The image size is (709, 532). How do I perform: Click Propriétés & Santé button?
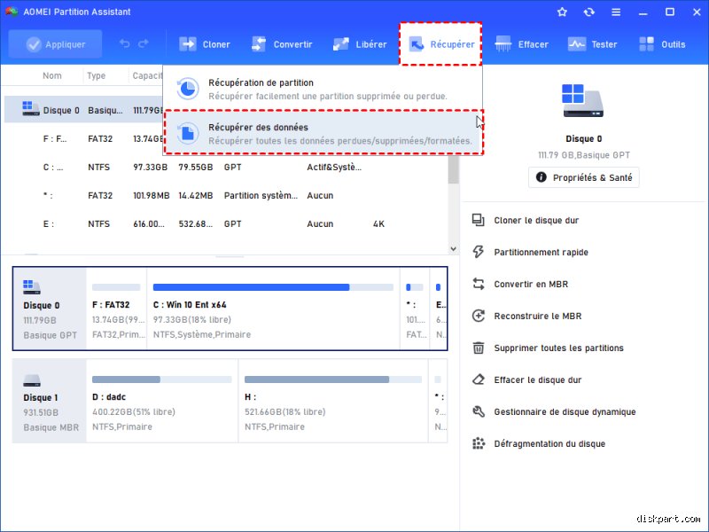[584, 177]
